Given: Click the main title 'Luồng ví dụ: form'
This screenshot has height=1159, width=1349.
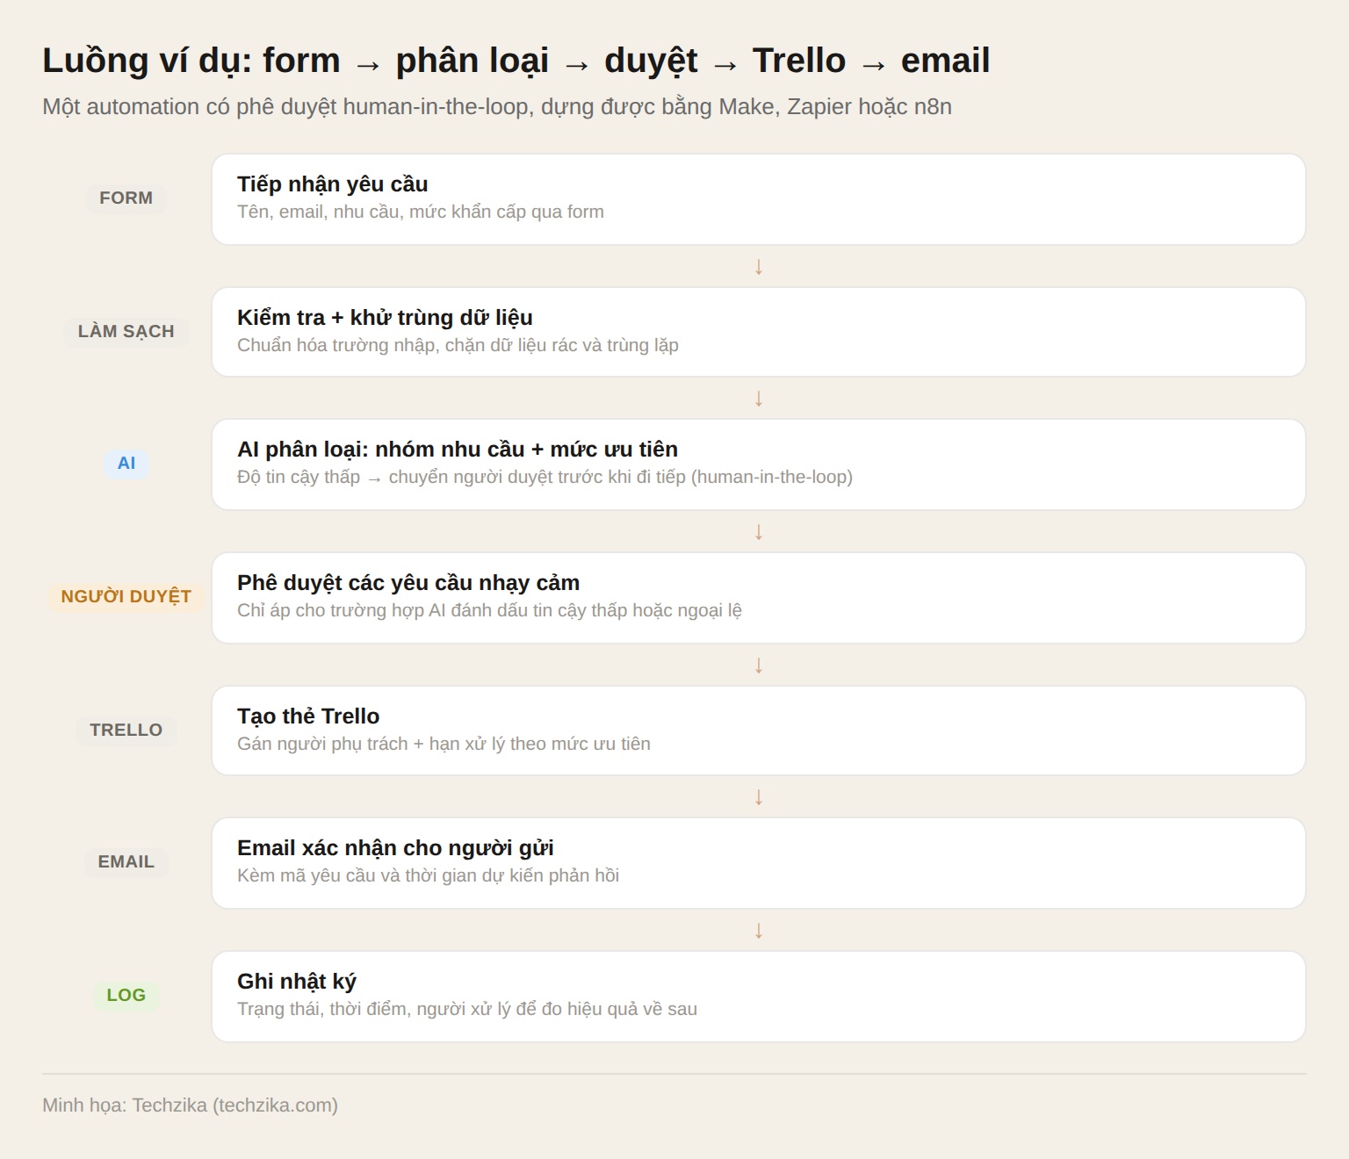Looking at the screenshot, I should pos(191,61).
